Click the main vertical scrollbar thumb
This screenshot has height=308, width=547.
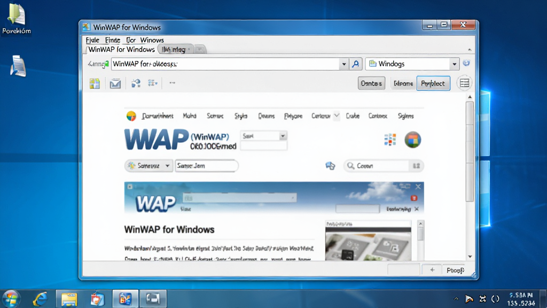[470, 151]
